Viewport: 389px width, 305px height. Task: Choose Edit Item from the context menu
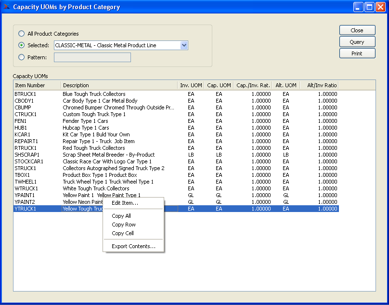tap(125, 203)
